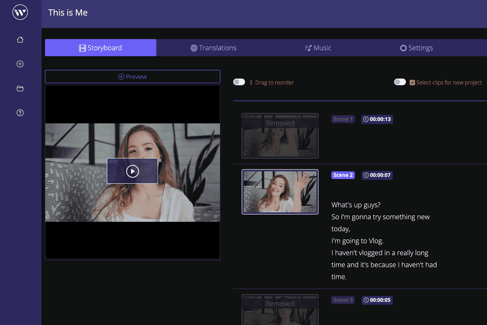487x325 pixels.
Task: Play the video with the center play button
Action: tap(132, 171)
